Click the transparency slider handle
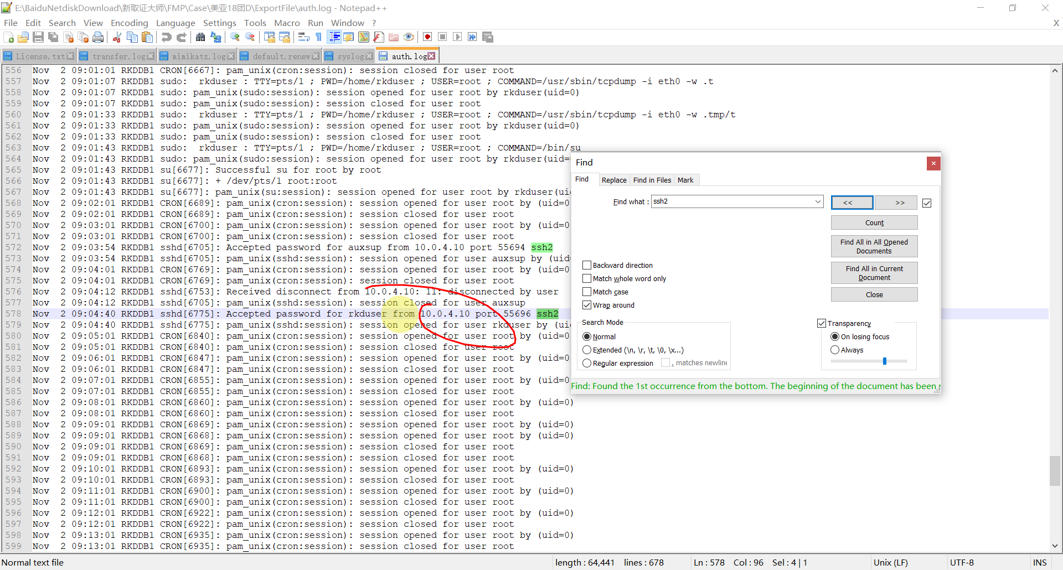This screenshot has width=1063, height=570. 885,361
